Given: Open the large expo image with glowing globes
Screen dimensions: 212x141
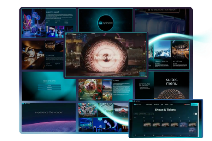Looking at the screenshot, I should point(34,23).
